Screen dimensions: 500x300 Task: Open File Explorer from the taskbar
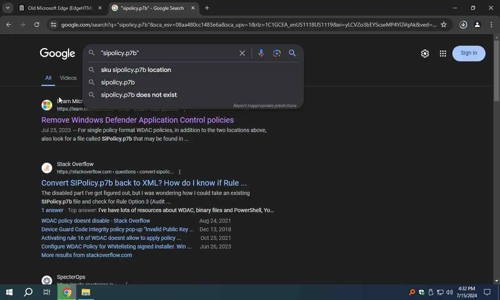(x=86, y=292)
